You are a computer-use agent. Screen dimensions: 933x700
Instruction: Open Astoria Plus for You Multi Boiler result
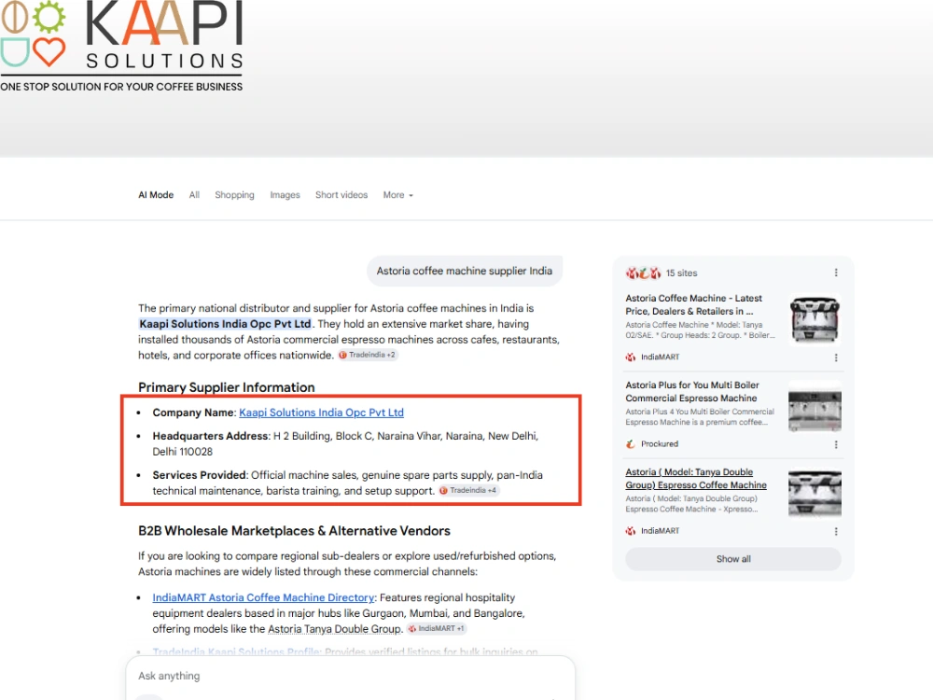[692, 392]
